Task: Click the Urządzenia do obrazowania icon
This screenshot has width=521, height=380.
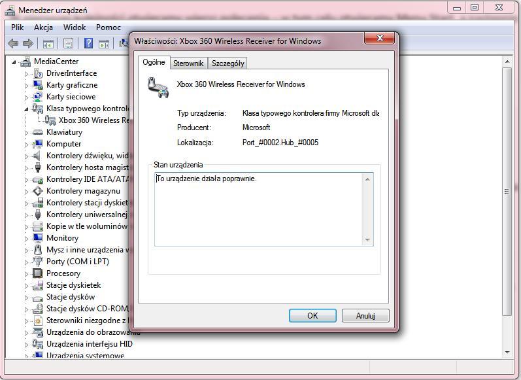Action: point(38,332)
